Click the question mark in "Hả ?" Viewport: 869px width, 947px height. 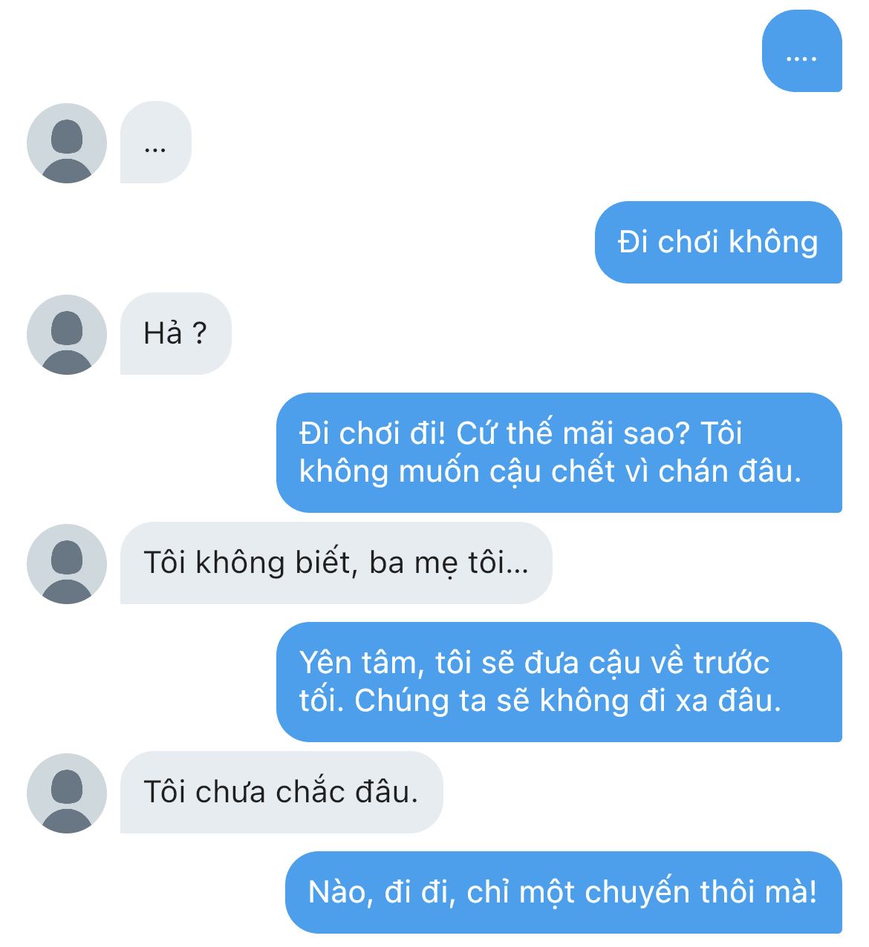pos(199,334)
